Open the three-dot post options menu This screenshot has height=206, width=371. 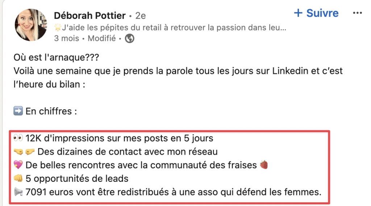[x=357, y=13]
